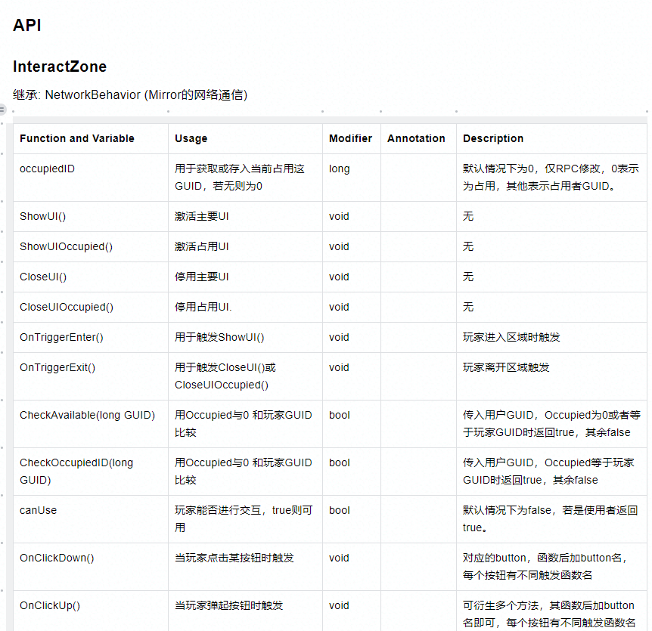
Task: Click the occupiedID usage cell about GUID
Action: (245, 178)
